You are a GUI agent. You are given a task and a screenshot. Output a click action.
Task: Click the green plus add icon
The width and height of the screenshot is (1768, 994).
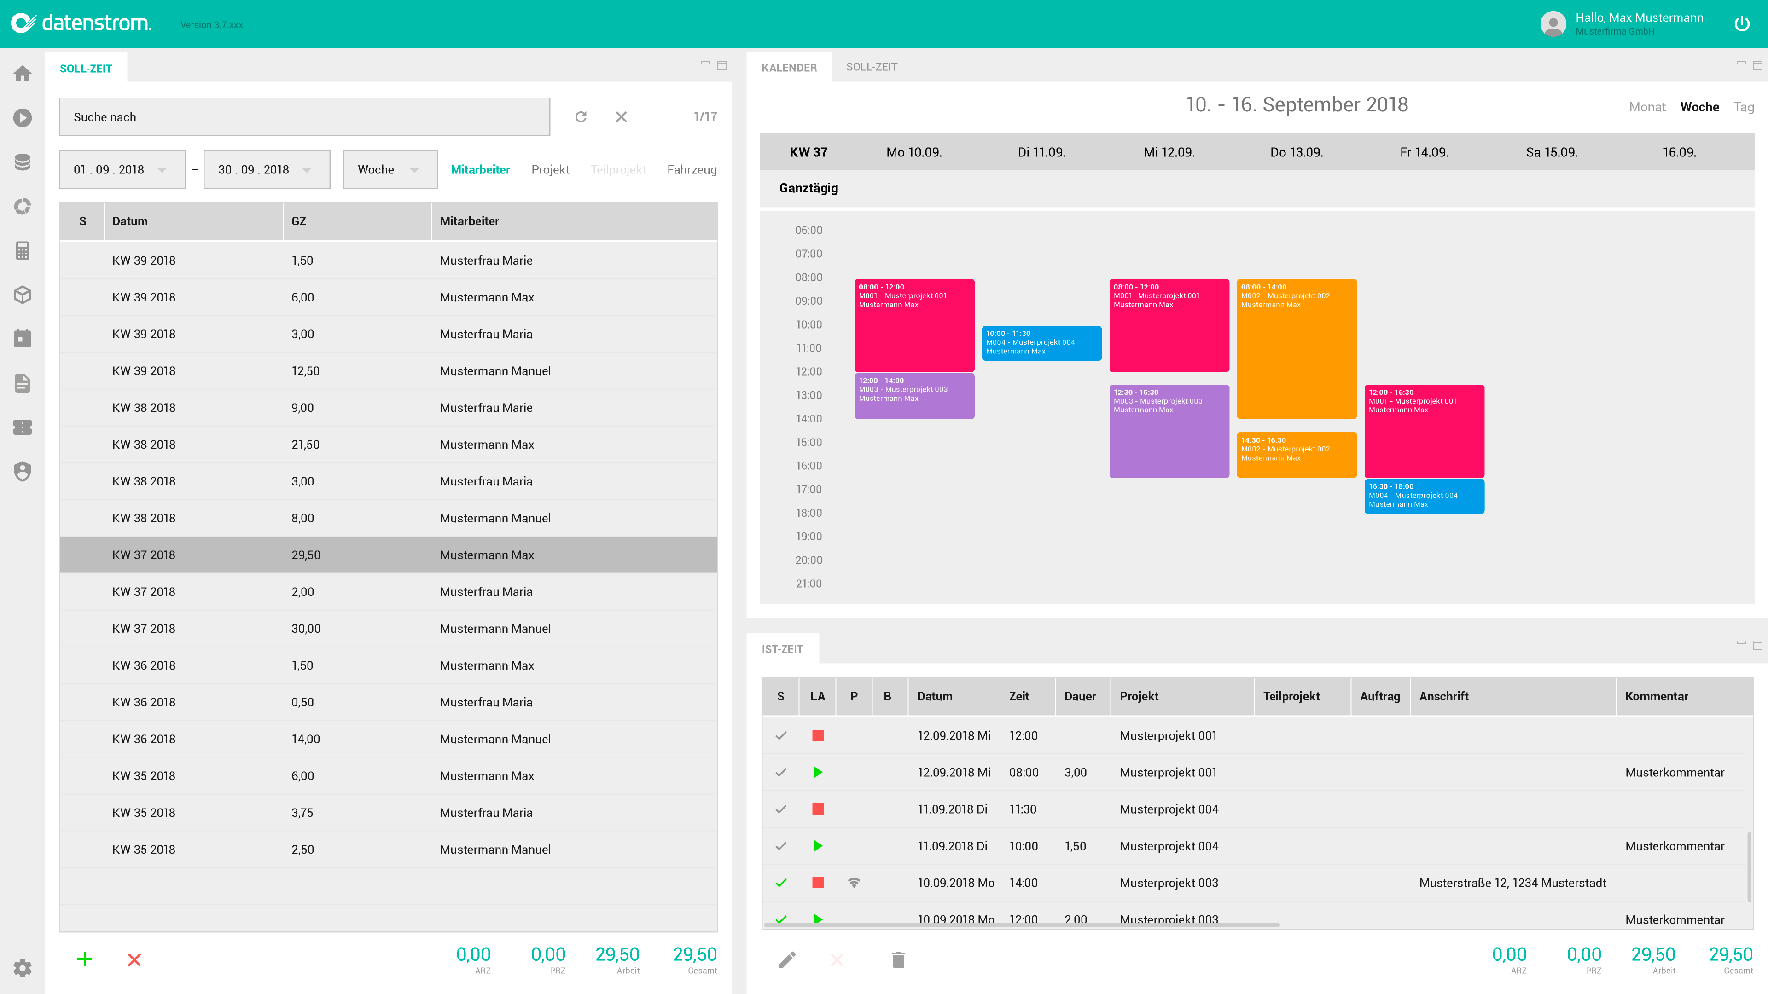(x=84, y=959)
